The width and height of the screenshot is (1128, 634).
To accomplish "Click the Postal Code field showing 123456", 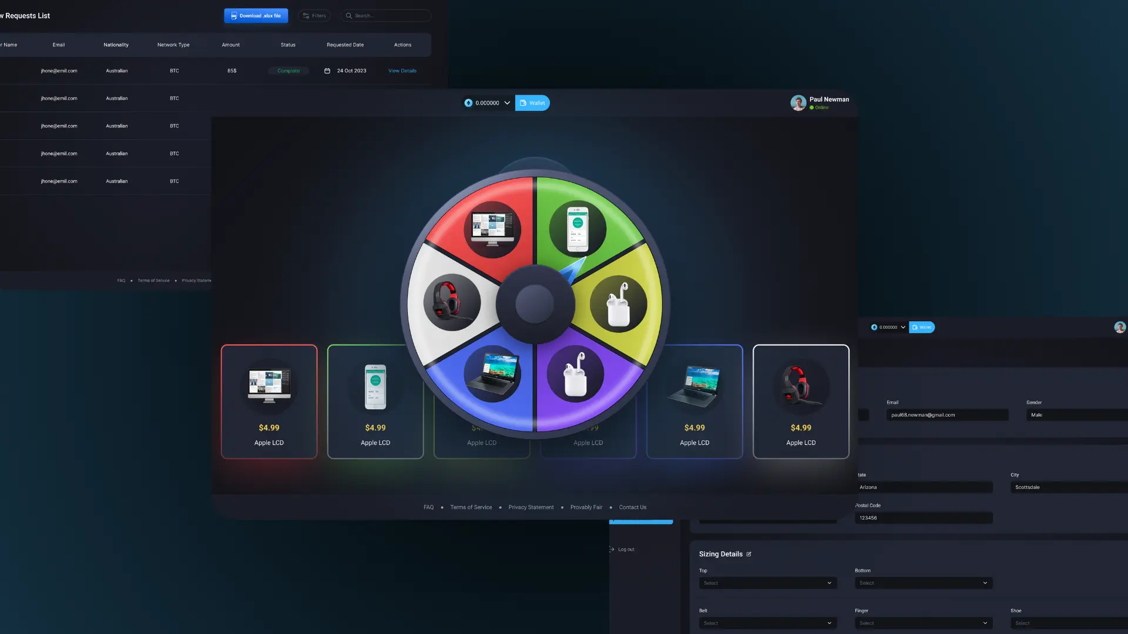I will coord(924,518).
